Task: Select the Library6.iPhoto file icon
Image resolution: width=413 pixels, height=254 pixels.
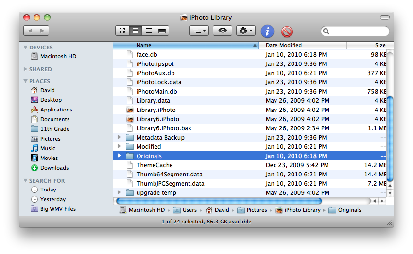Action: (130, 119)
